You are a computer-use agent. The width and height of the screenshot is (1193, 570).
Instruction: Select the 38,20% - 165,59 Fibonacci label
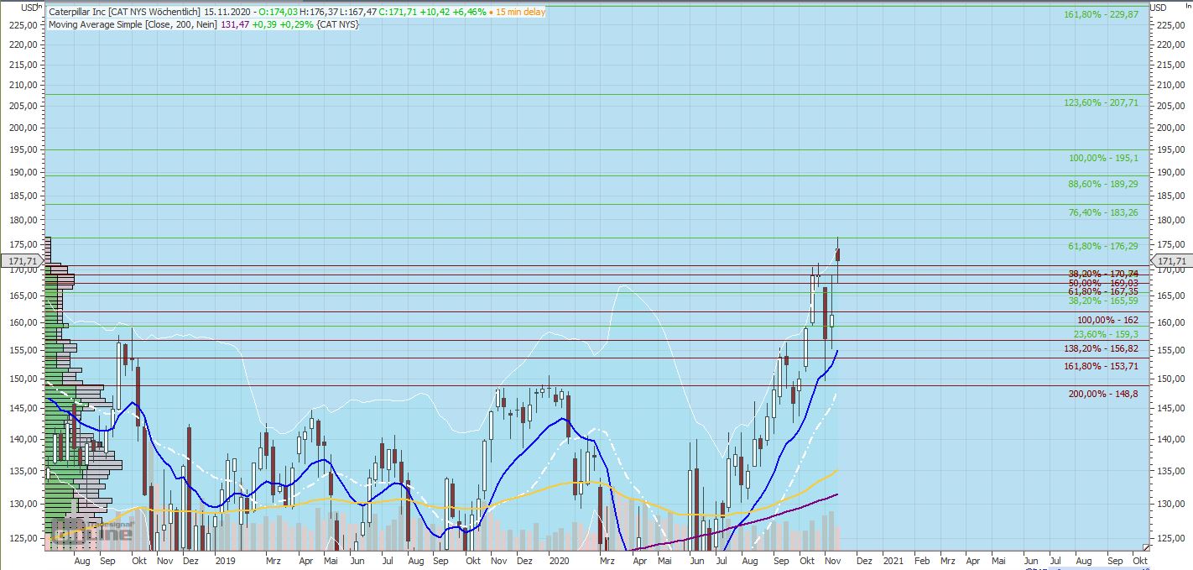pyautogui.click(x=1103, y=301)
